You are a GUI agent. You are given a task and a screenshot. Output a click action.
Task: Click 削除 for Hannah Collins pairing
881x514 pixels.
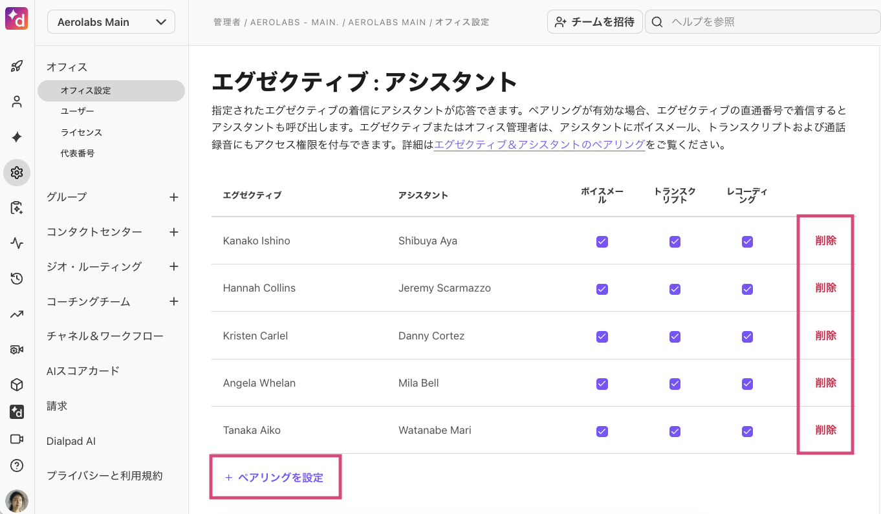[825, 288]
